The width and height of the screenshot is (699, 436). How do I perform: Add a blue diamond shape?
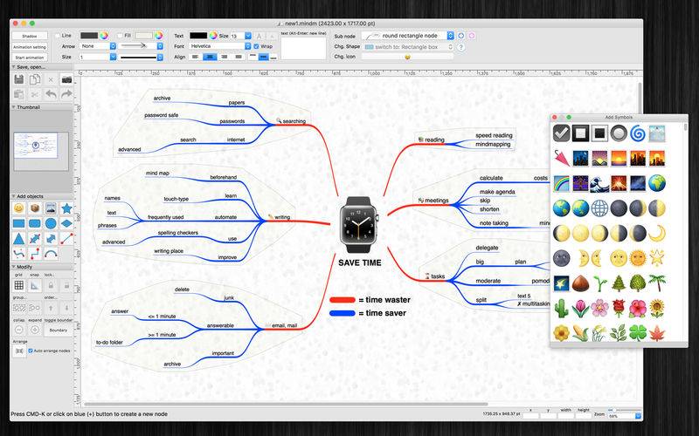click(66, 223)
